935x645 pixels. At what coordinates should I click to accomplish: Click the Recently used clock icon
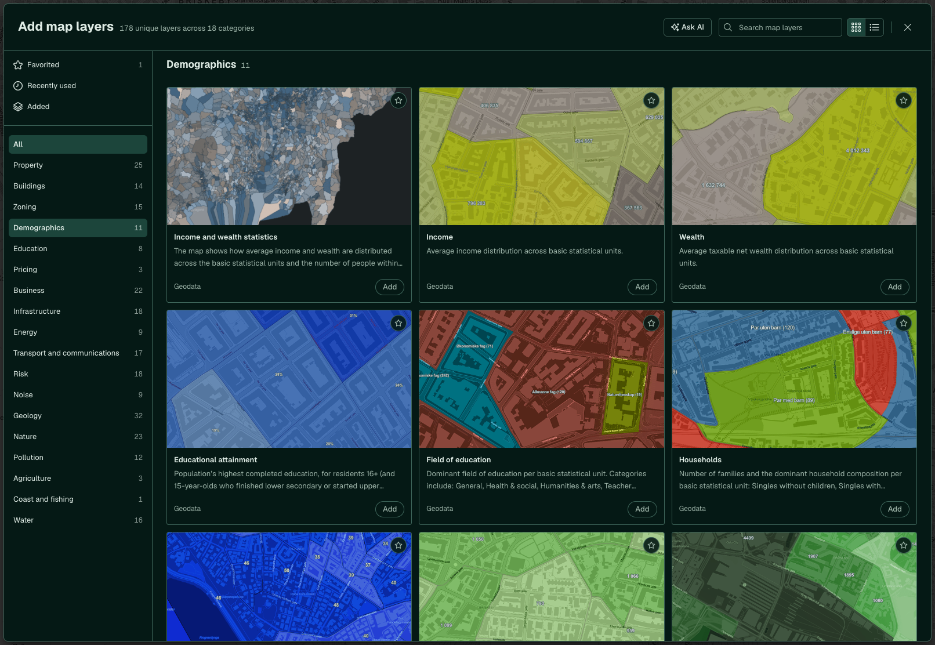(18, 86)
